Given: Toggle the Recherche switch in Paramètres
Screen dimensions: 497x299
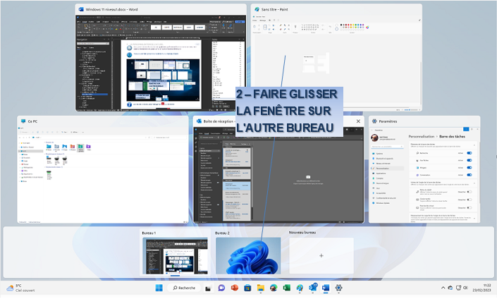Looking at the screenshot, I should pyautogui.click(x=470, y=152).
